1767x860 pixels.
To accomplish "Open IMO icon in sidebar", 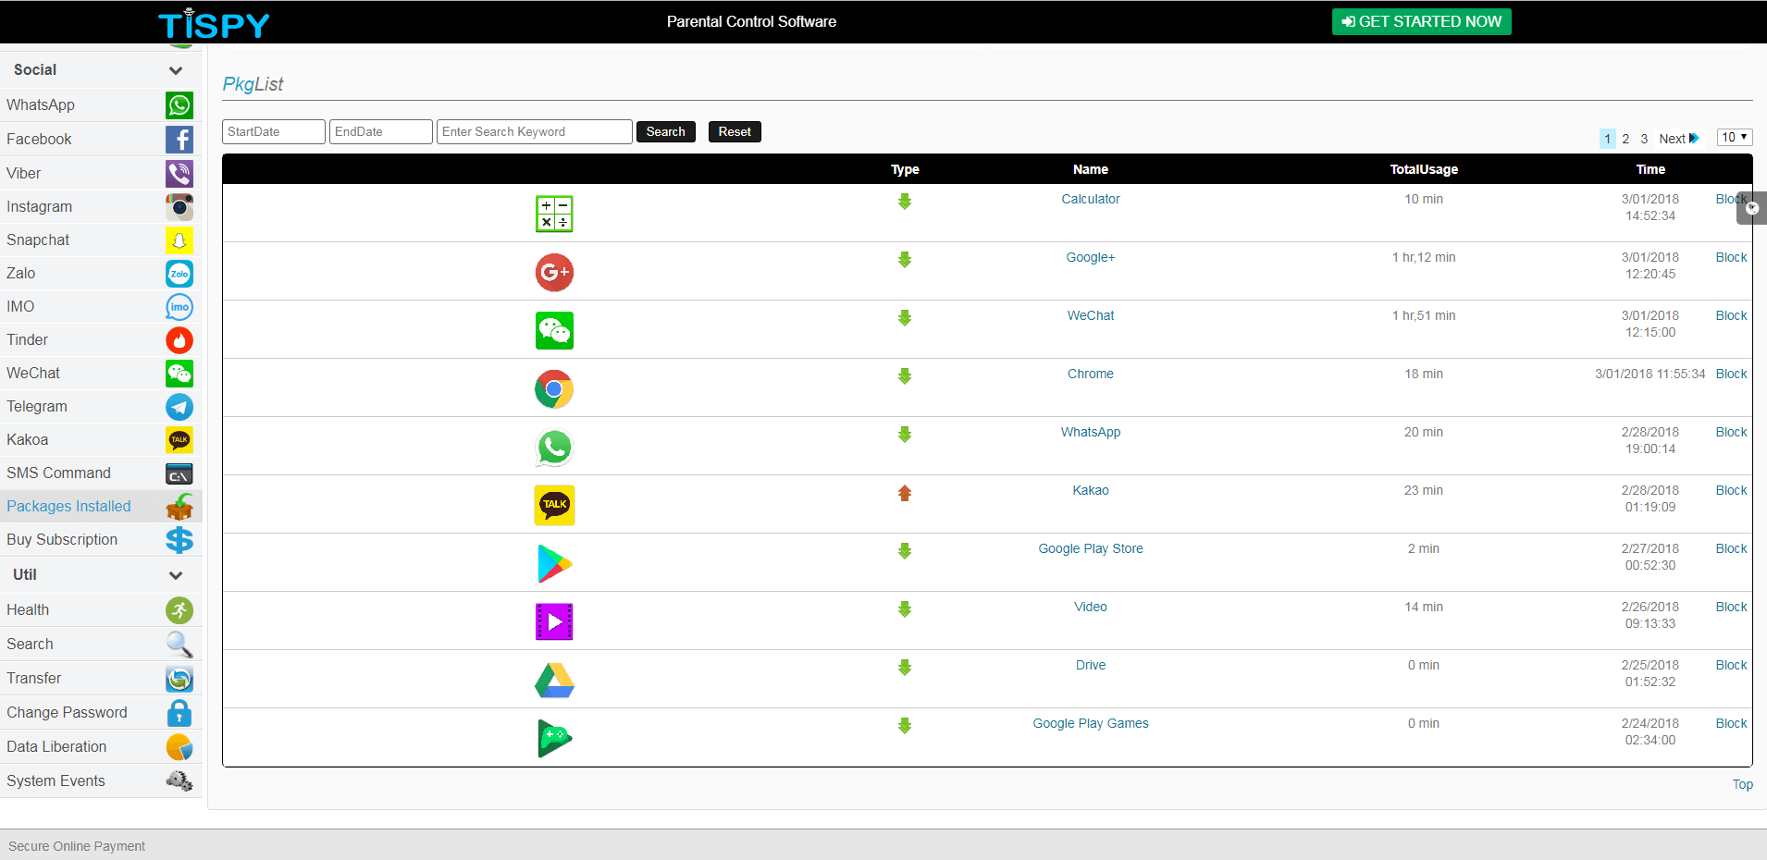I will click(x=179, y=307).
